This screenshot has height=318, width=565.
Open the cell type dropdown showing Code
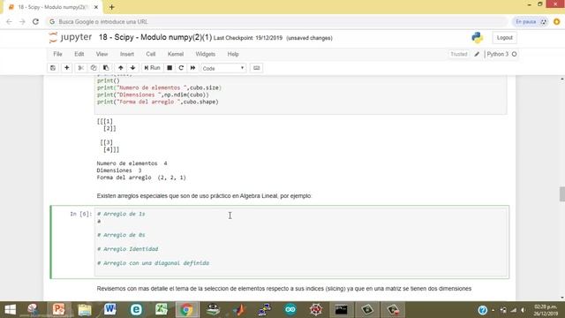point(223,68)
